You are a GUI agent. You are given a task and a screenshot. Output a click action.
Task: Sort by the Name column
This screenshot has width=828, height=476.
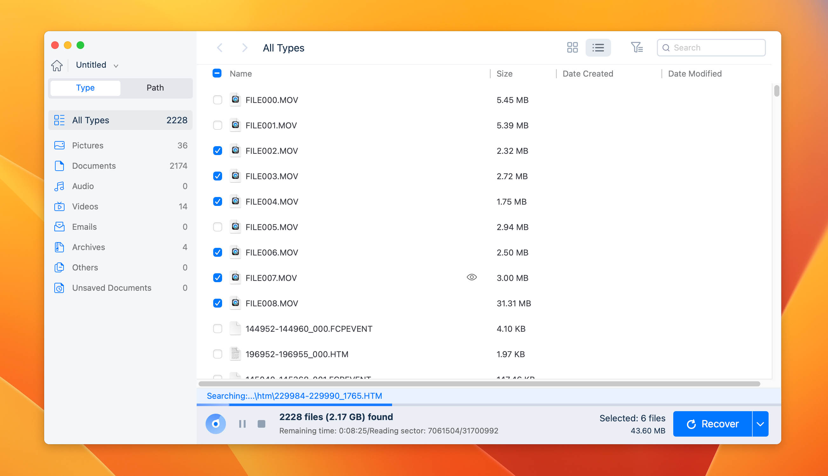(x=241, y=73)
